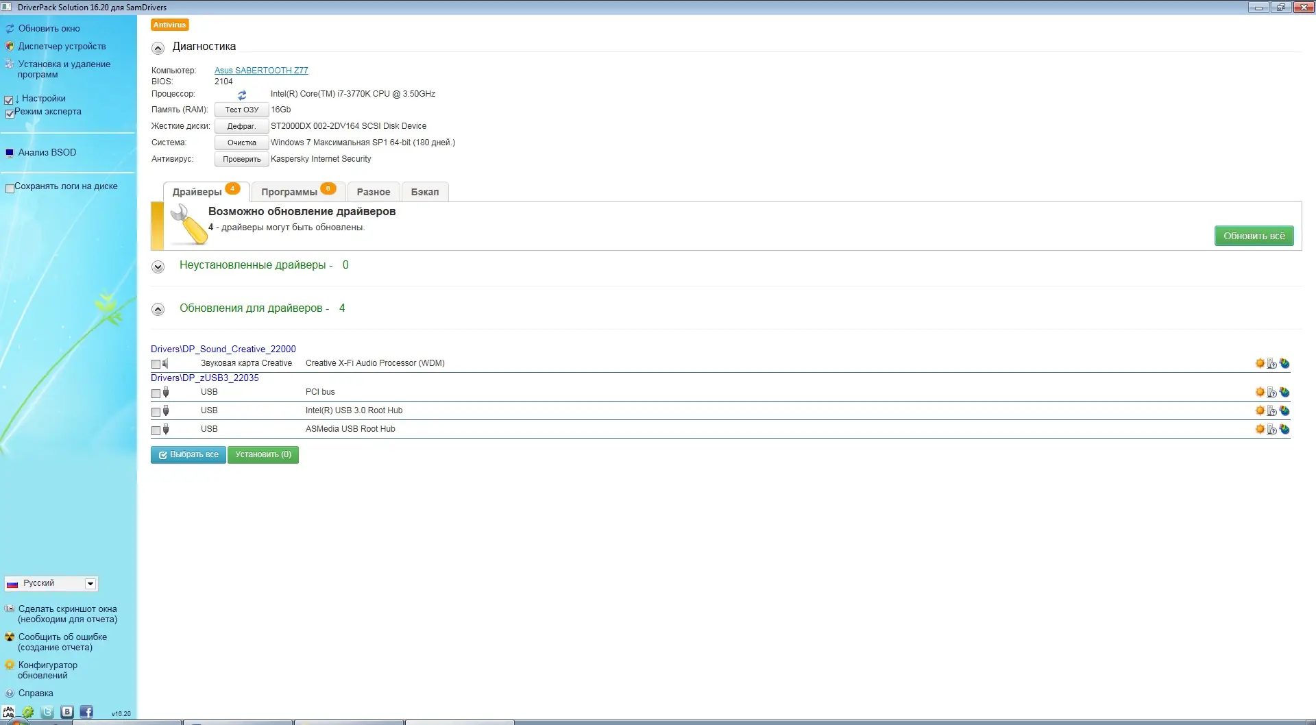This screenshot has width=1316, height=725.
Task: Open driver info icon for Creative X-Fi row
Action: tap(1272, 364)
